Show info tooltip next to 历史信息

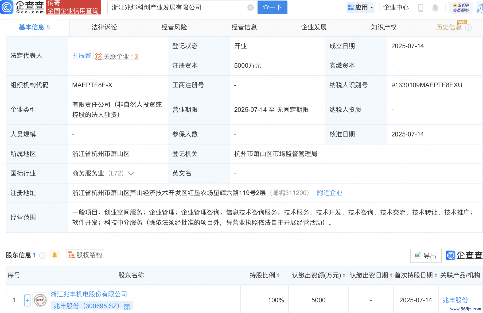(469, 28)
